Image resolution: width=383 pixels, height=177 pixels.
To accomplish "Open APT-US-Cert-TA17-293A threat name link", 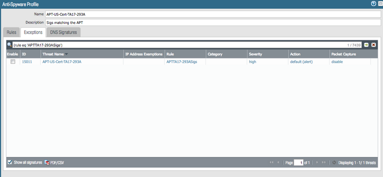I will [x=62, y=62].
